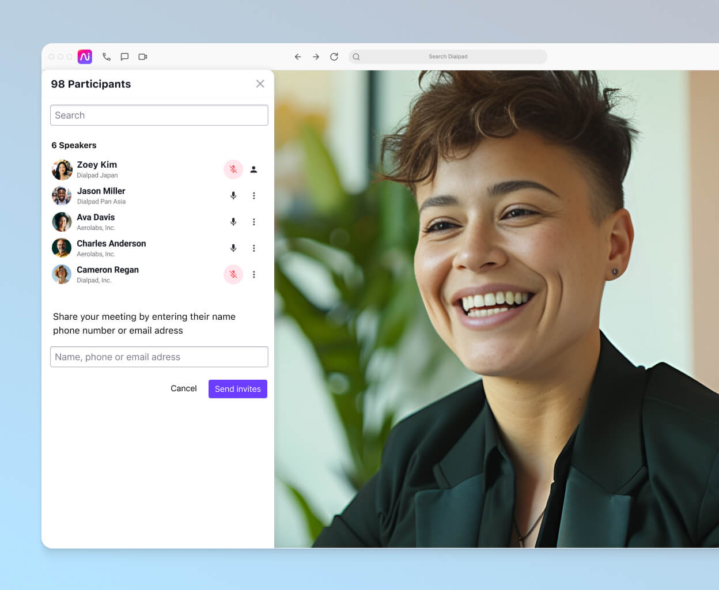This screenshot has height=590, width=719.
Task: Click the page refresh icon
Action: click(x=334, y=56)
